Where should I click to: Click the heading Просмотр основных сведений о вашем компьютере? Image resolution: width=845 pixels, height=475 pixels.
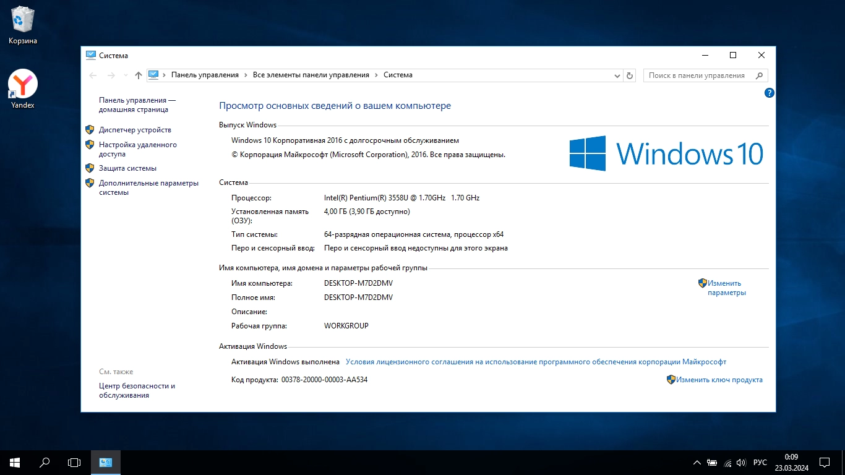335,106
